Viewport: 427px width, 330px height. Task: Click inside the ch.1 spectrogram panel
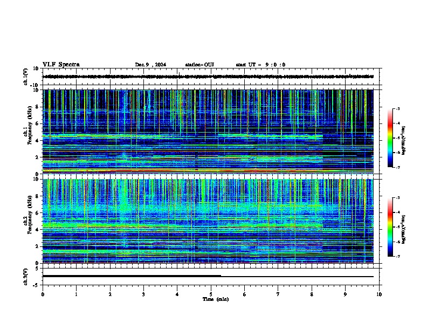pyautogui.click(x=208, y=132)
